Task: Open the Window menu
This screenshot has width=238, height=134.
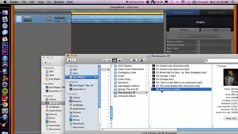Action: 59,2
